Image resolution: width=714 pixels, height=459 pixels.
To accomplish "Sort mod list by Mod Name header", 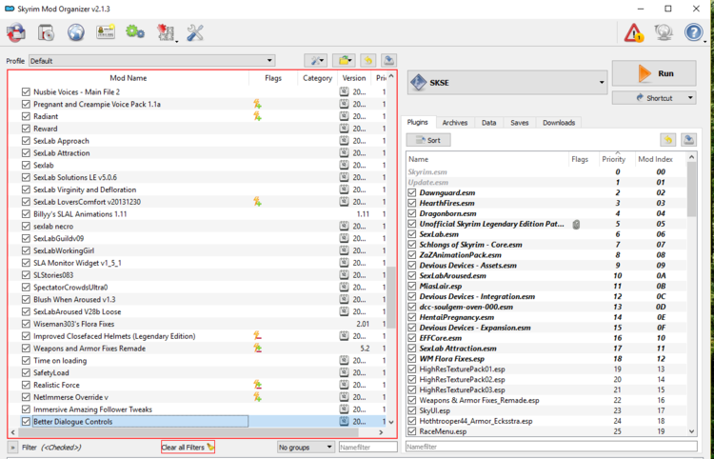I will tap(129, 78).
